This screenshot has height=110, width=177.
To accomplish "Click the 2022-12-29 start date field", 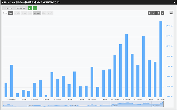I will pyautogui.click(x=8, y=8).
